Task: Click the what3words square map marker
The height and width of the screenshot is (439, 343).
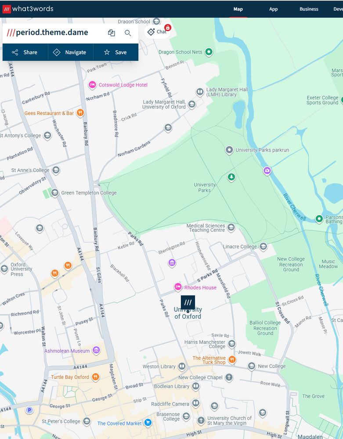Action: 188,302
